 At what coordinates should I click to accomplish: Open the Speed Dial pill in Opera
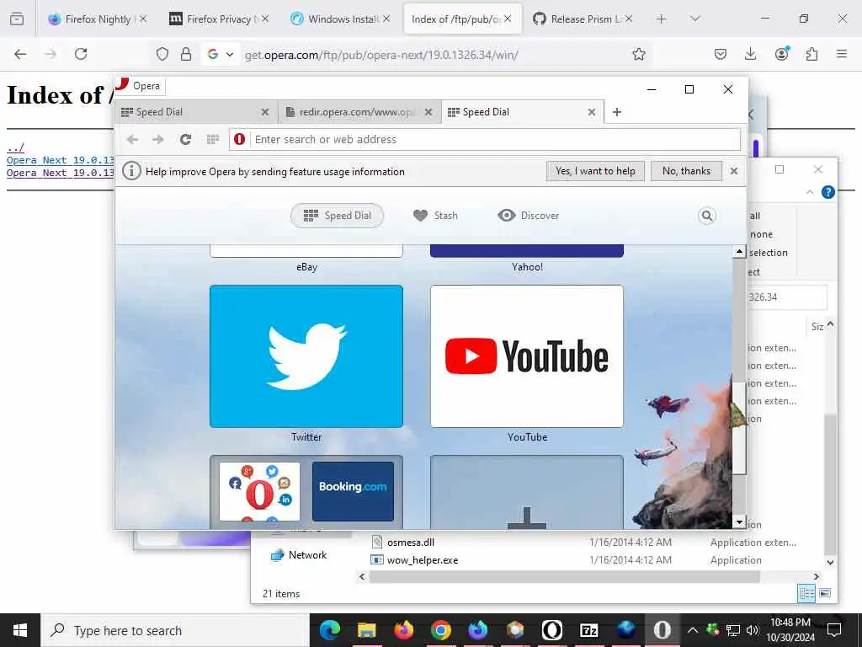(337, 216)
